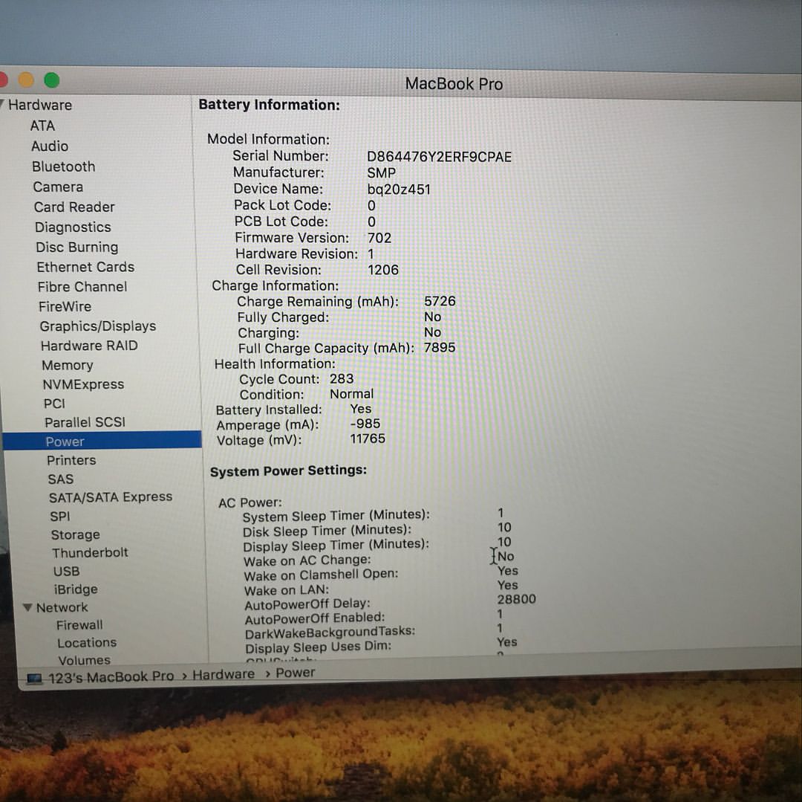
Task: Click the cell revision value 1206
Action: tap(383, 270)
